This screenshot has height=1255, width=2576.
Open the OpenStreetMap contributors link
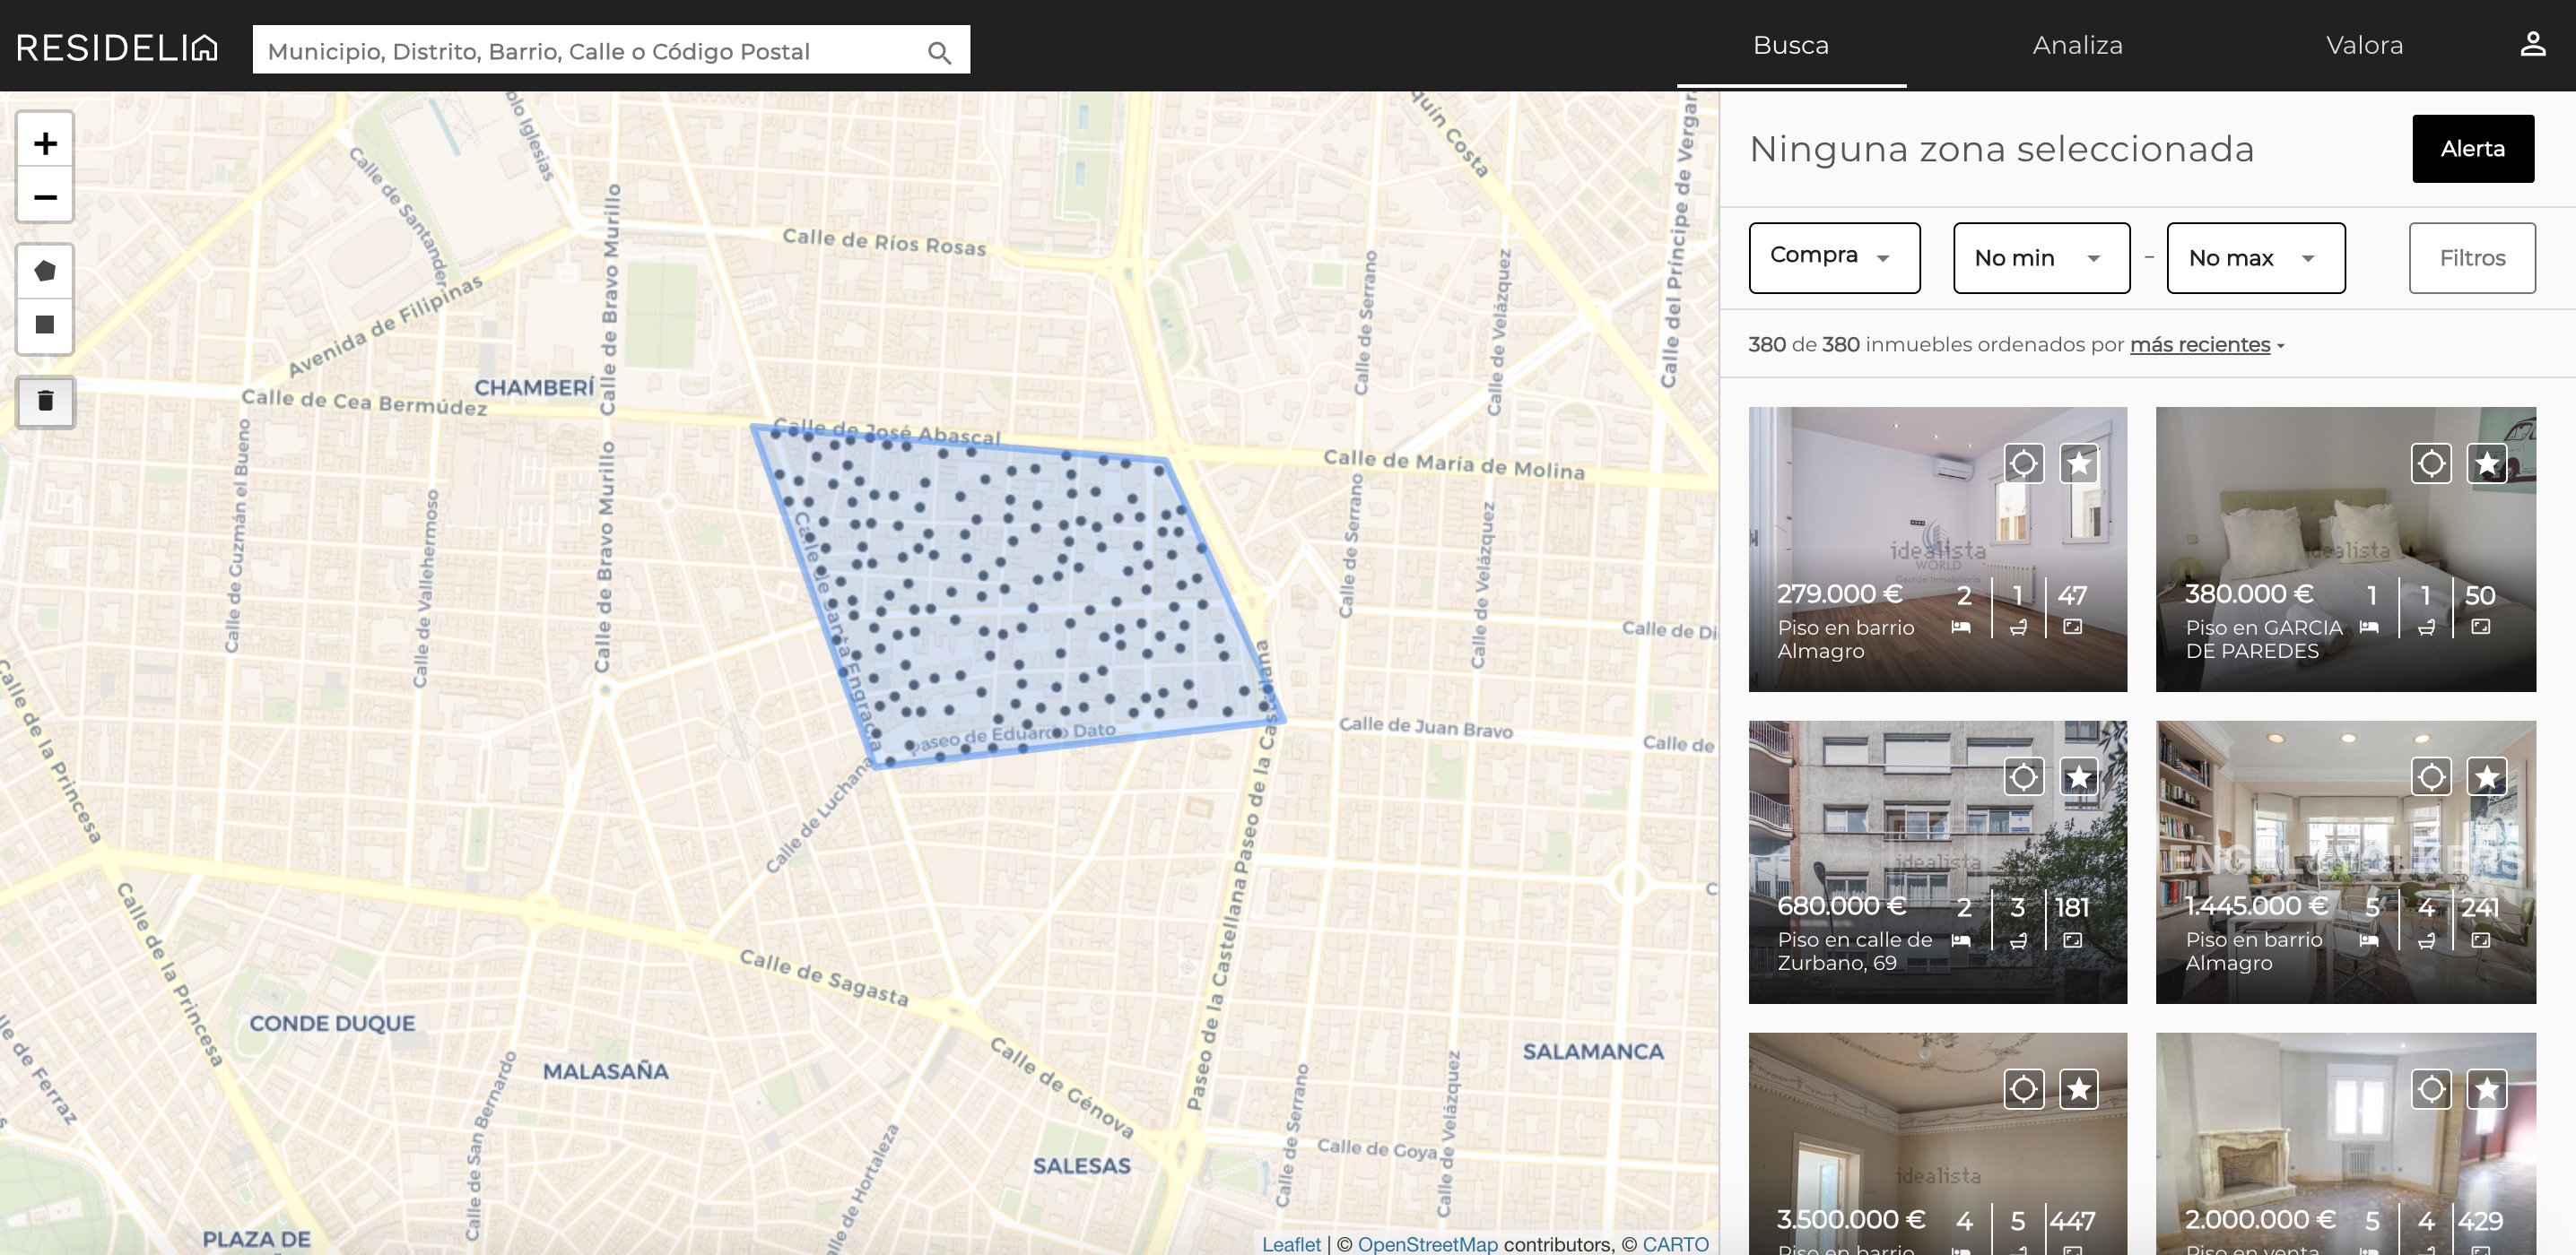[1427, 1244]
